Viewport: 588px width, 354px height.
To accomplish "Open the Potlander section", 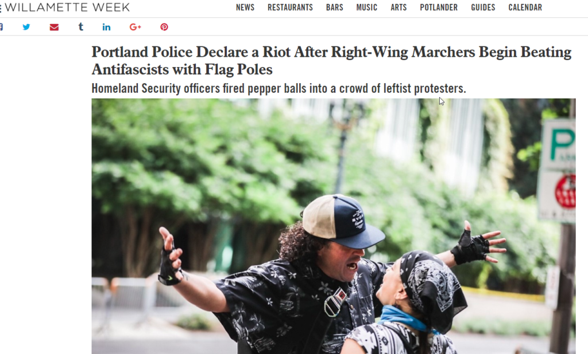I will click(x=439, y=7).
